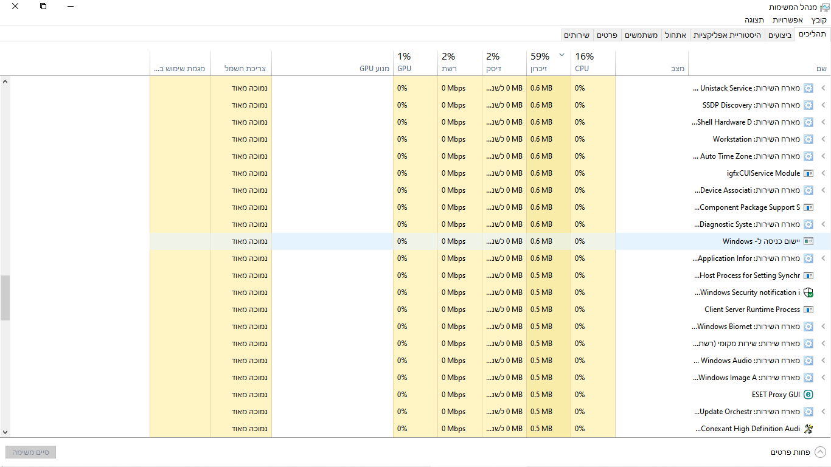831x467 pixels.
Task: Sort by the מנוע GPU column header
Action: point(333,62)
